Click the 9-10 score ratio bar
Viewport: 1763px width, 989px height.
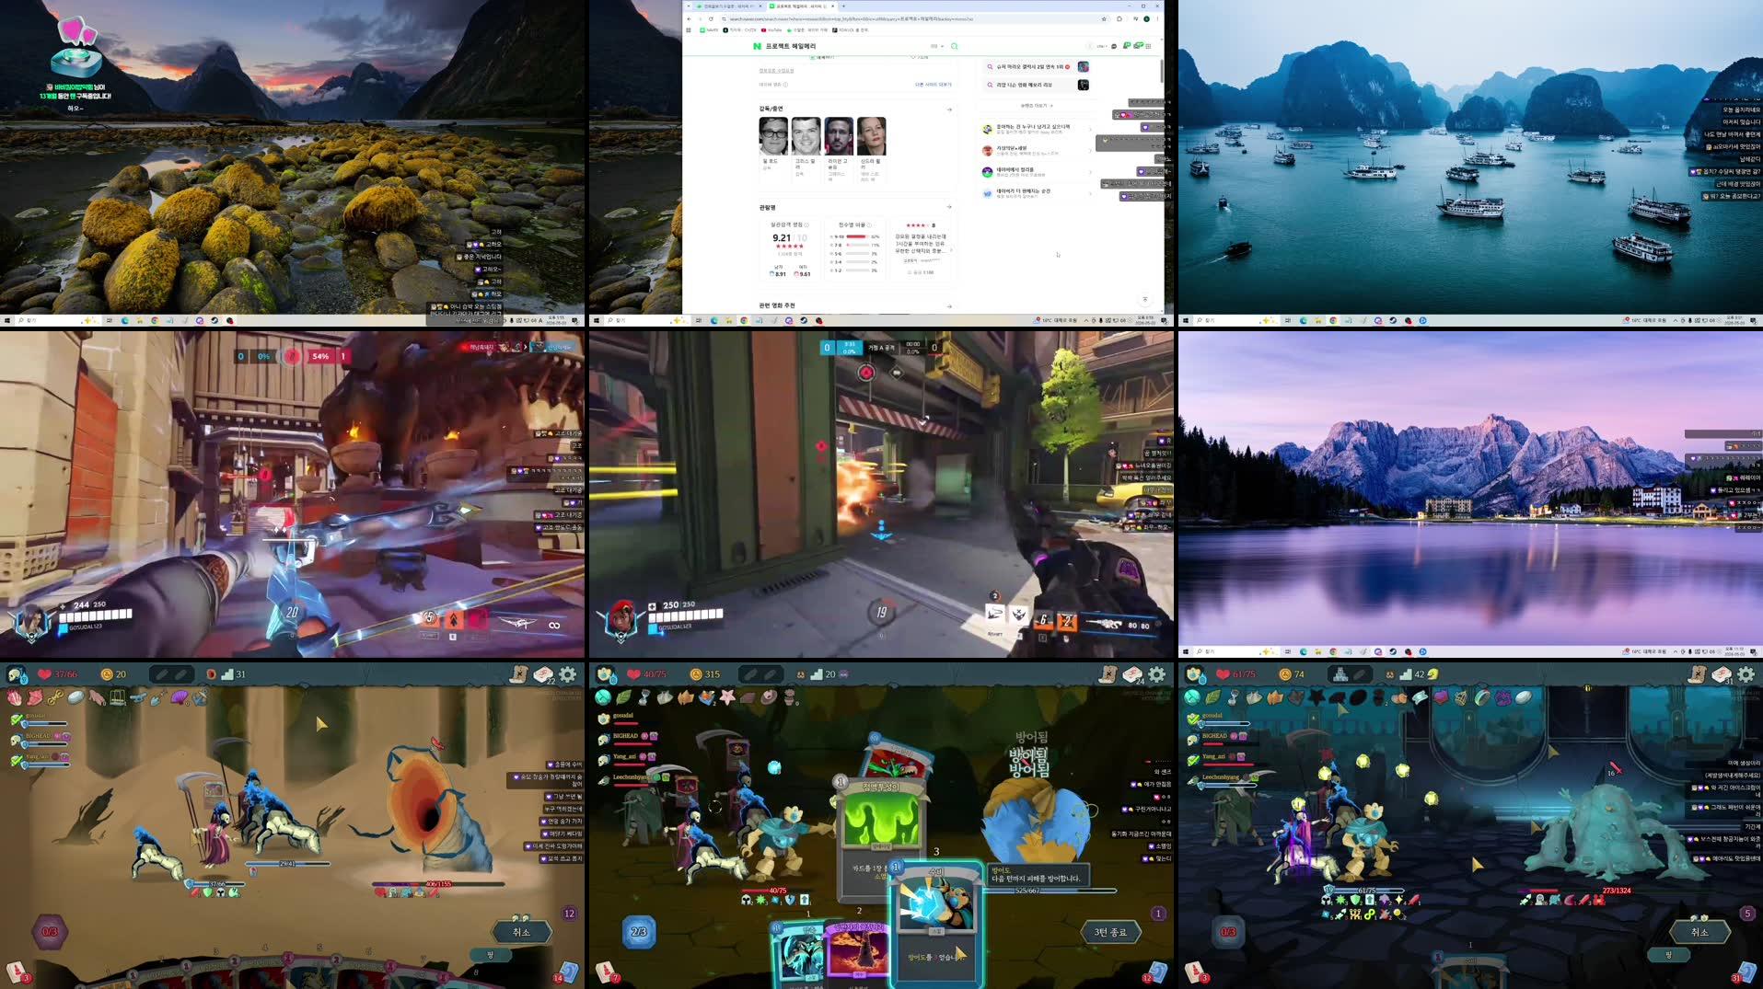pyautogui.click(x=856, y=236)
